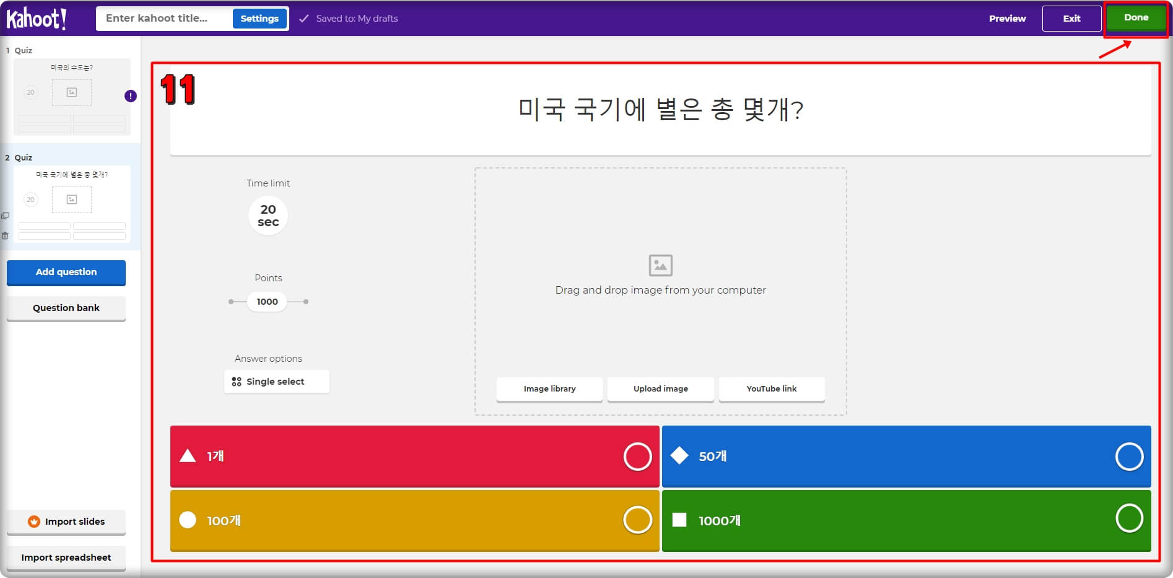Click the Enter kahoot title field

164,19
